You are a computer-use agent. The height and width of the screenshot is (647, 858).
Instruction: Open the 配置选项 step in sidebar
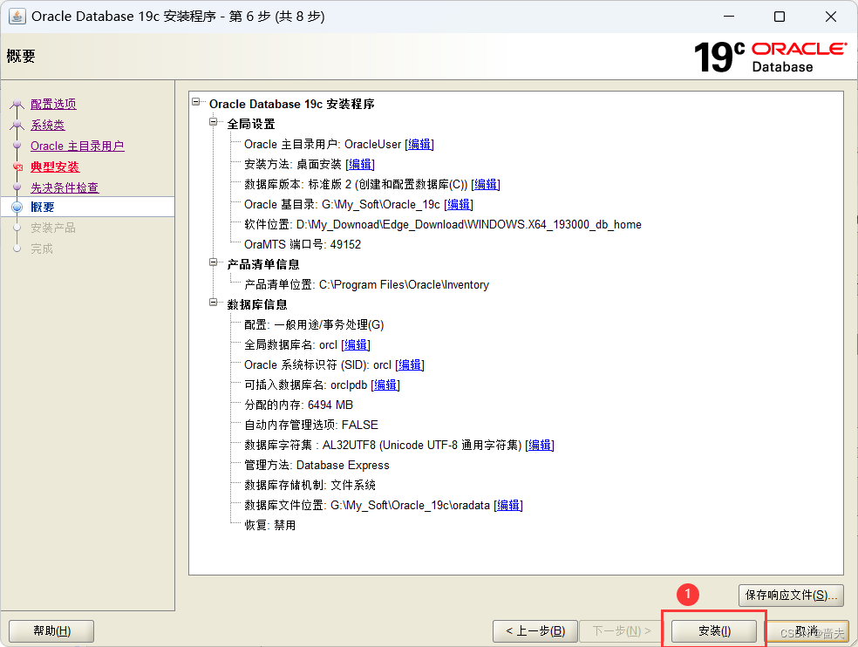point(52,103)
